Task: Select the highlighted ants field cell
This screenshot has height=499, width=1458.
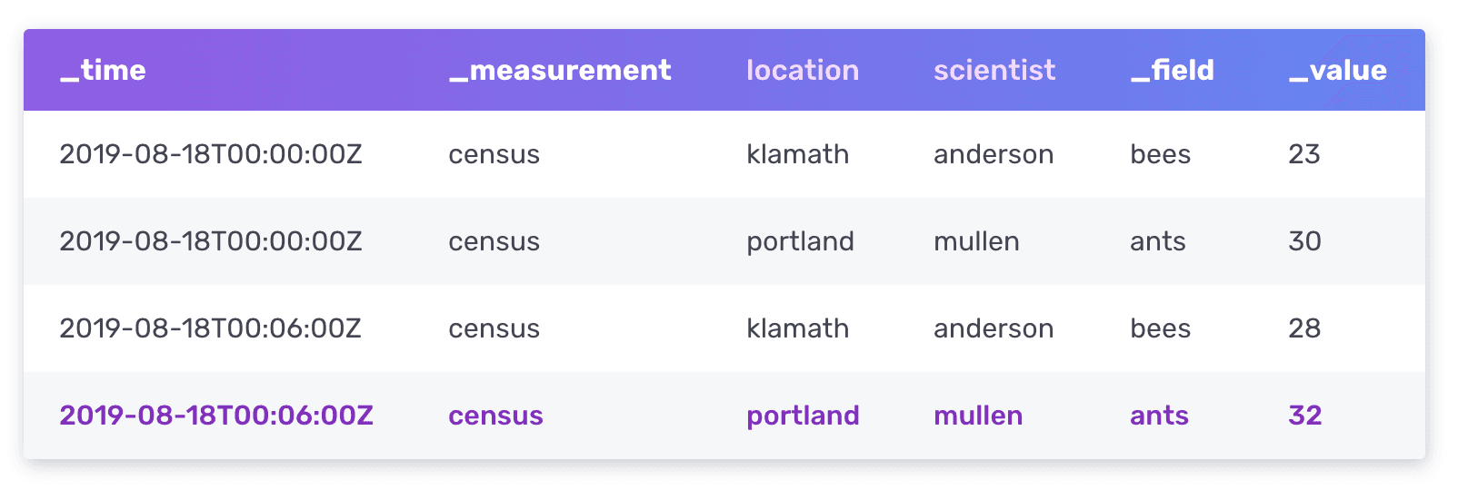Action: coord(1159,416)
